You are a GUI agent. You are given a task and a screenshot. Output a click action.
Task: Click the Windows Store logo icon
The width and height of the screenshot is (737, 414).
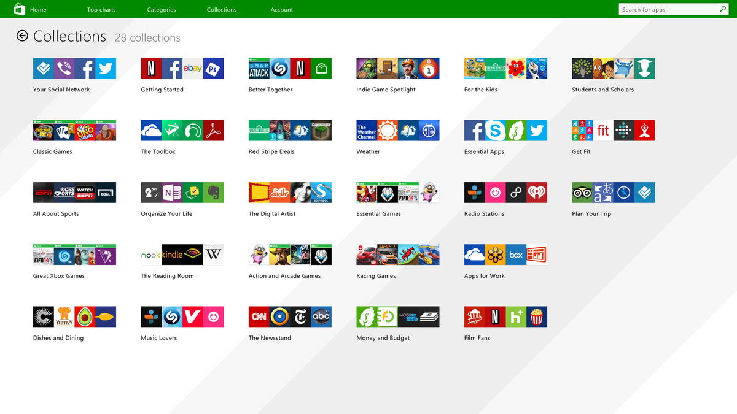[19, 9]
